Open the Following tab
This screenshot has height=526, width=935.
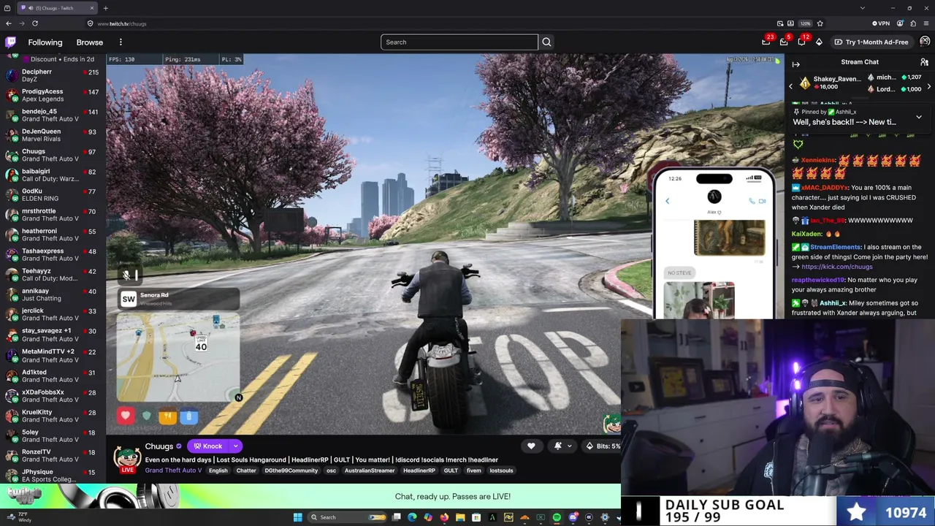click(x=45, y=42)
